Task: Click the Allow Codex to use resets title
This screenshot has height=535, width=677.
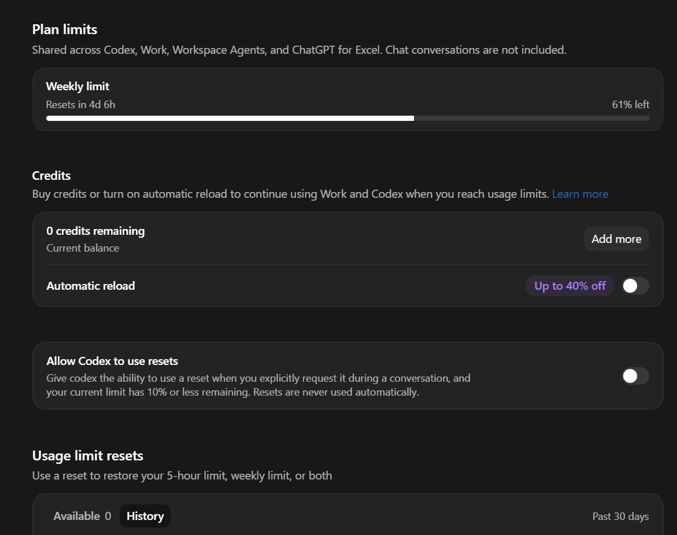Action: 112,361
